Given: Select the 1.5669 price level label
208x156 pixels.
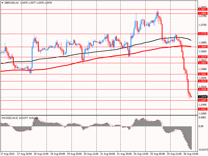Looking at the screenshot, I should click(x=203, y=47).
